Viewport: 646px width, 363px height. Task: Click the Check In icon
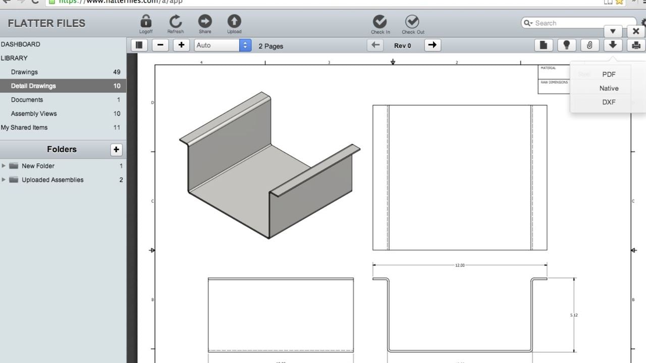pos(380,22)
